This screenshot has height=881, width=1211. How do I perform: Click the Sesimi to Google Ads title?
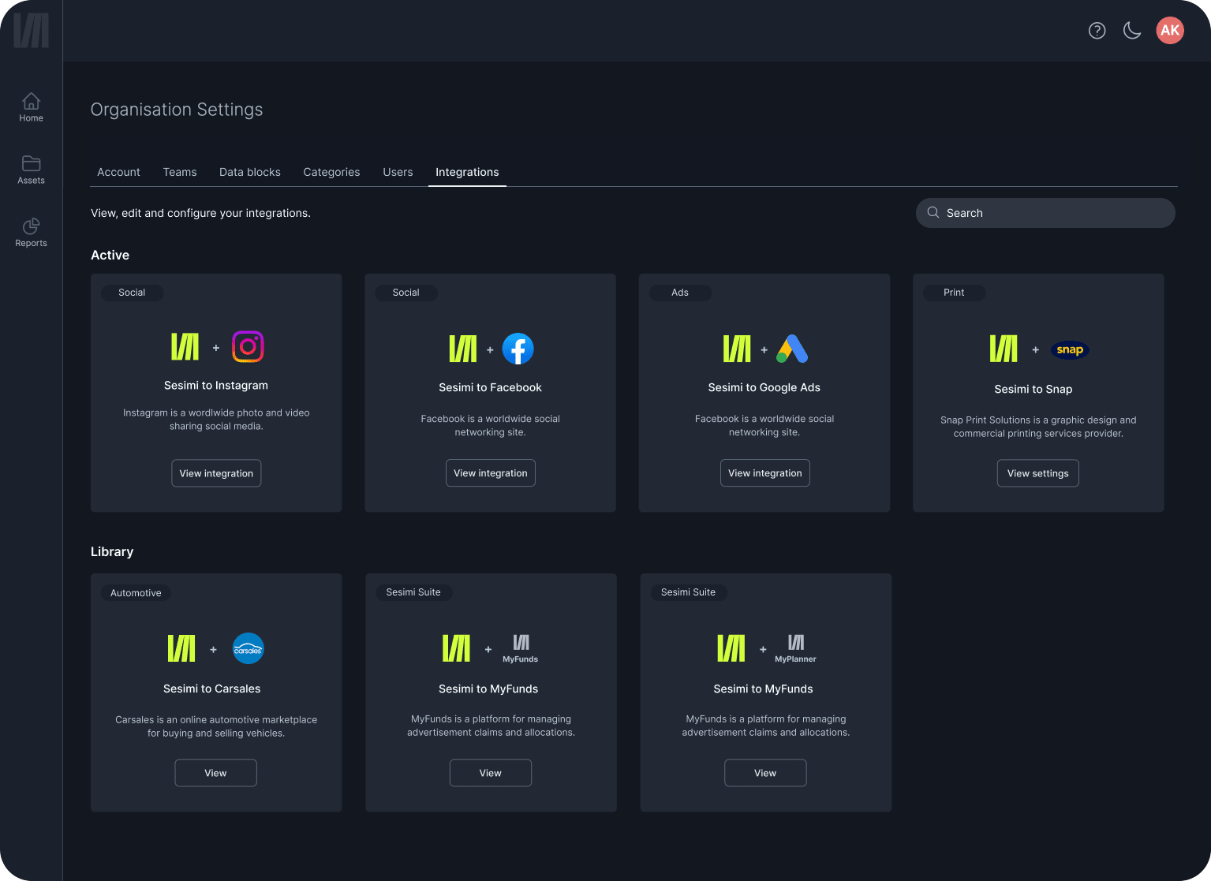[x=764, y=387]
